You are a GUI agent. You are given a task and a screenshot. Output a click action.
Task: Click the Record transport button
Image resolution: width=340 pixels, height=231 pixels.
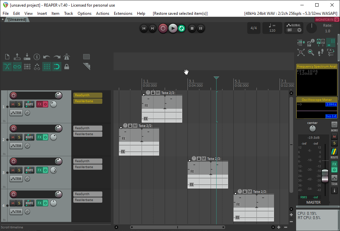coord(163,28)
